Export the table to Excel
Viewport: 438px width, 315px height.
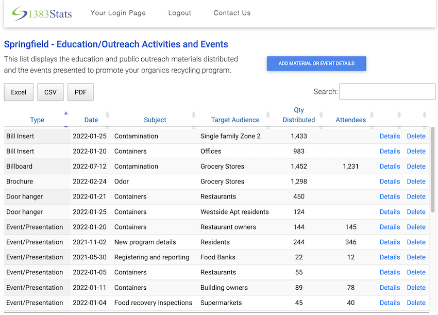(19, 92)
